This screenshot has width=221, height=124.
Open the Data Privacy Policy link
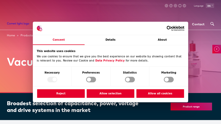(x=110, y=61)
